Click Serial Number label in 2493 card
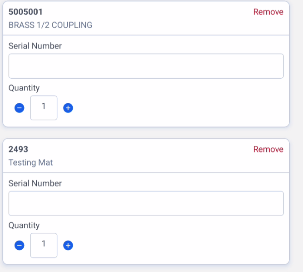This screenshot has height=272, width=303. [35, 183]
